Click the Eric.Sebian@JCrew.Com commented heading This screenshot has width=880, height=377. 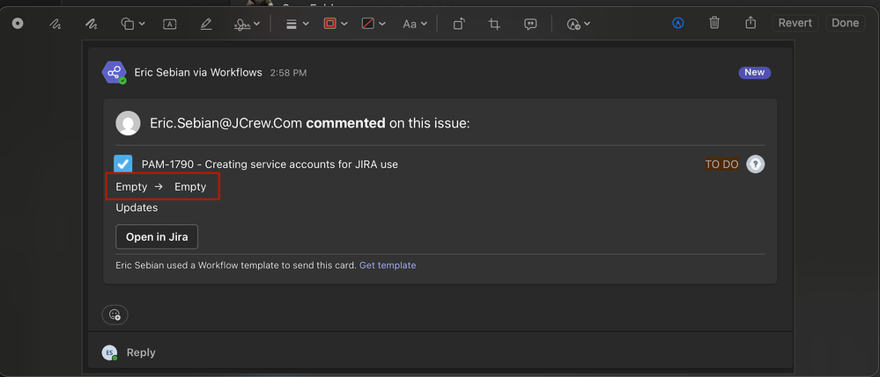[310, 123]
